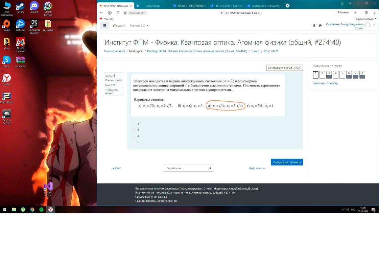Switch to the ШПАРГАЛКА 1 browser tab
The height and width of the screenshot is (268, 379).
[226, 6]
